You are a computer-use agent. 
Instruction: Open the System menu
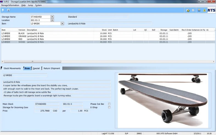(x=38, y=5)
